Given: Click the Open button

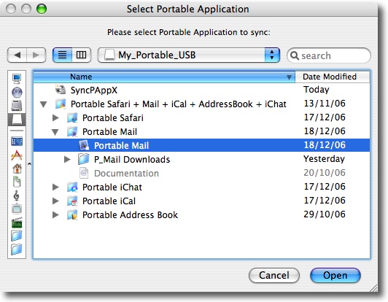Looking at the screenshot, I should (335, 275).
